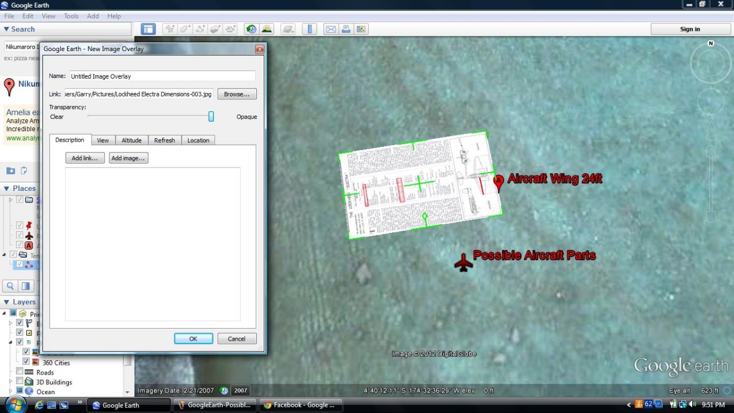Click the Record a Tour toolbar icon
Screen dimensions: 734x413
click(231, 29)
